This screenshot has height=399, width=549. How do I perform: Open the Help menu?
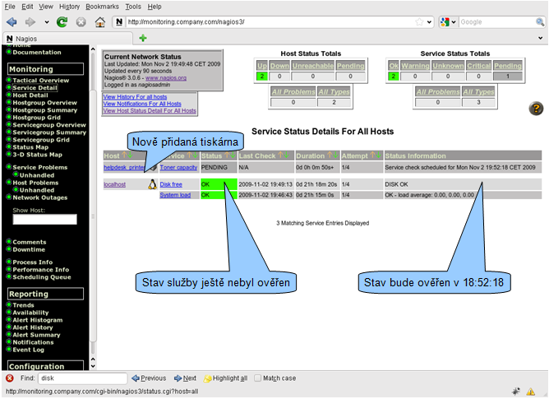(155, 7)
